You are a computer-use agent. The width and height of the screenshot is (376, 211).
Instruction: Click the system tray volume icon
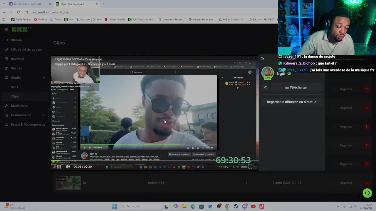tap(355, 206)
